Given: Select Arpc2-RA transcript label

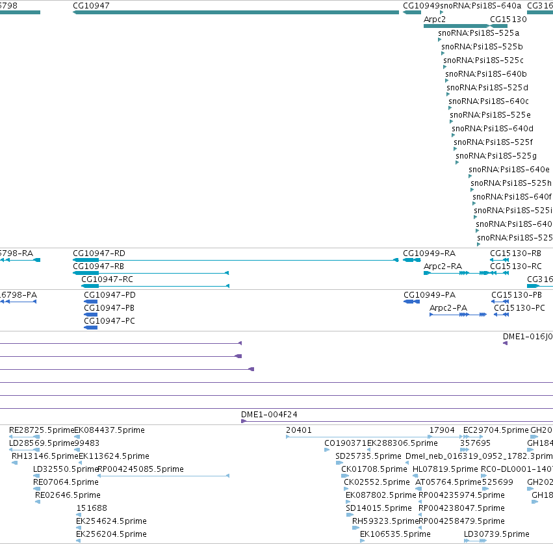Looking at the screenshot, I should tap(443, 266).
